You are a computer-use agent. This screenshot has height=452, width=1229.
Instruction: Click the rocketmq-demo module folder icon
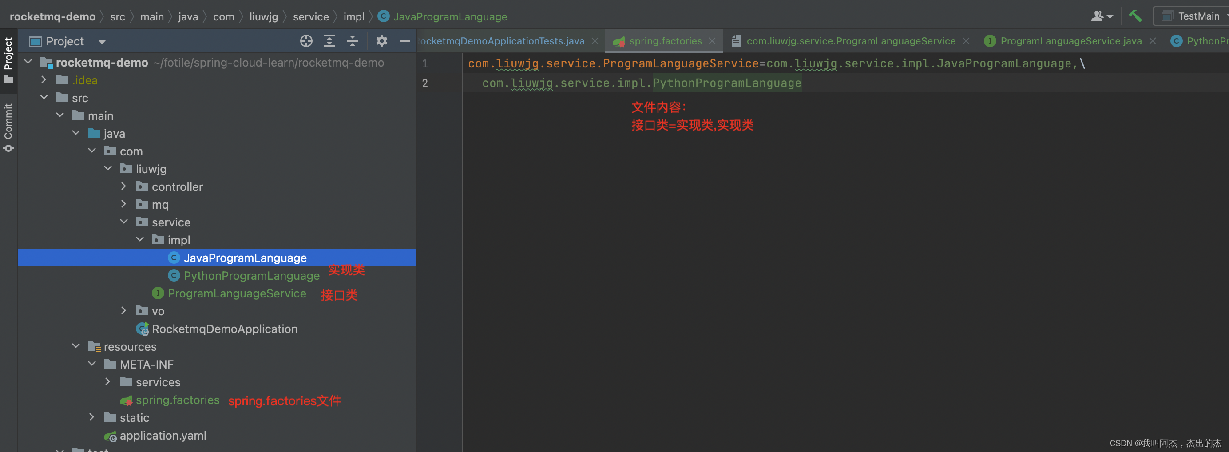(46, 63)
